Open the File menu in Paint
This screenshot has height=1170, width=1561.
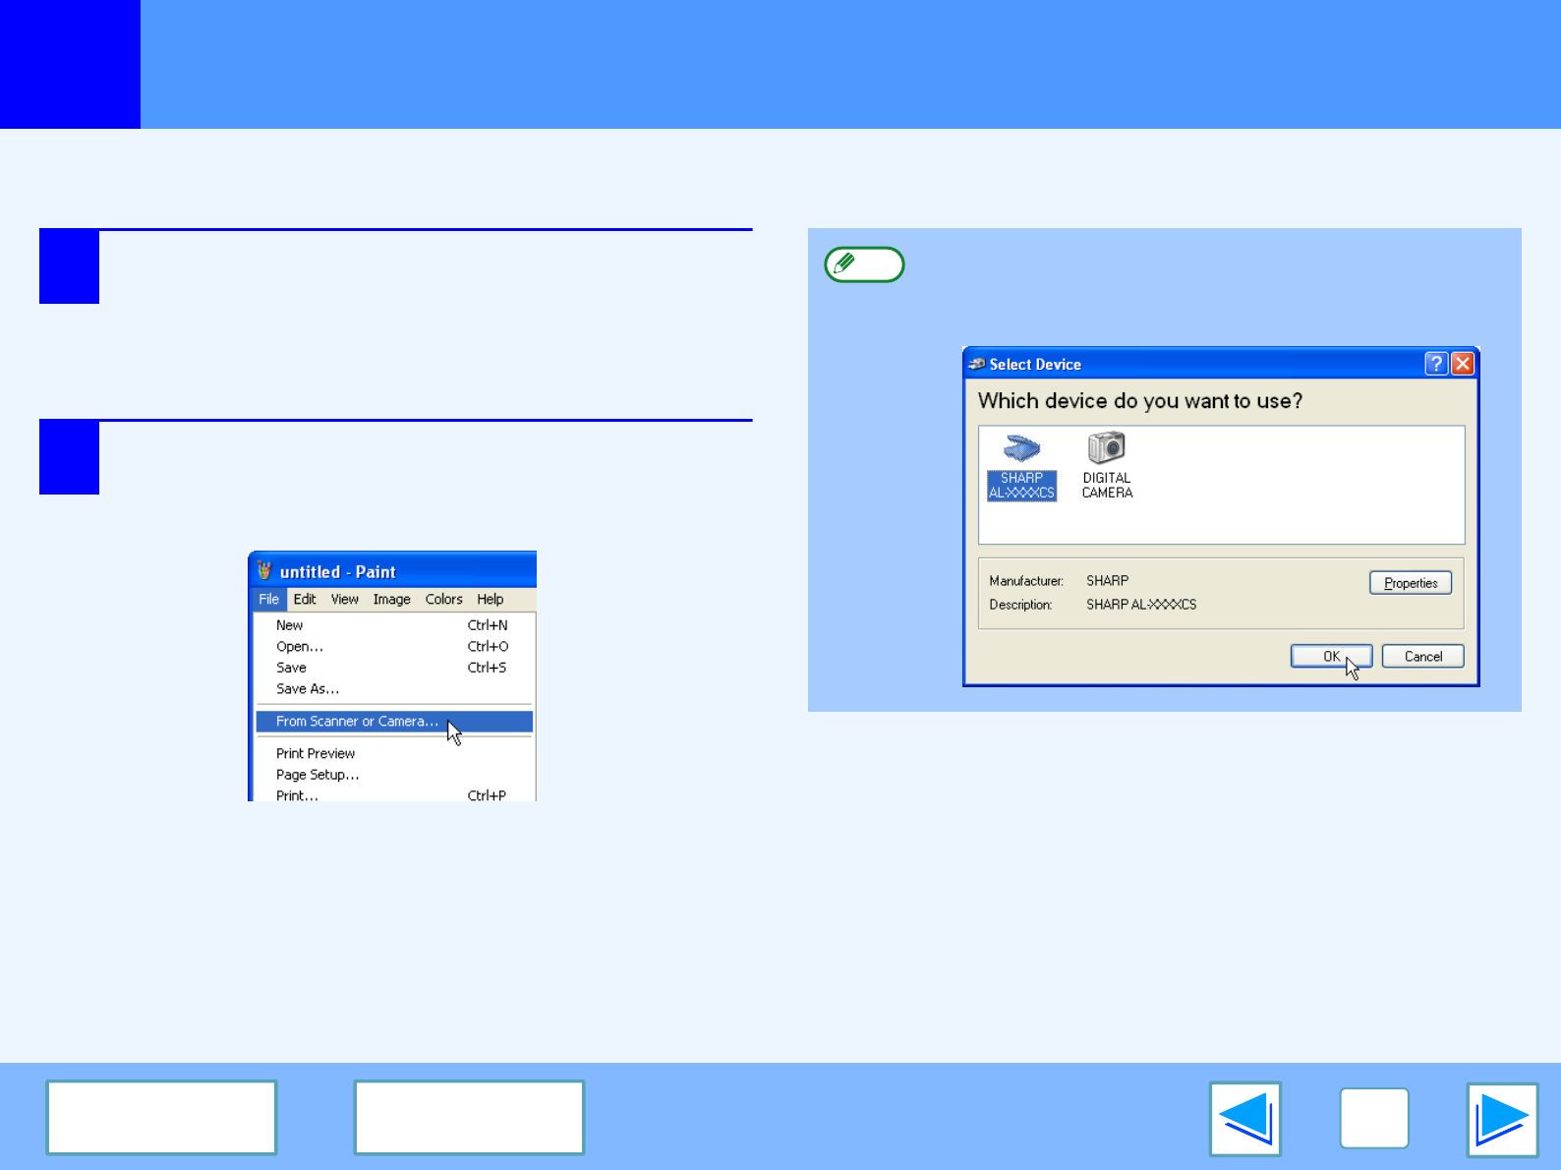pyautogui.click(x=268, y=599)
